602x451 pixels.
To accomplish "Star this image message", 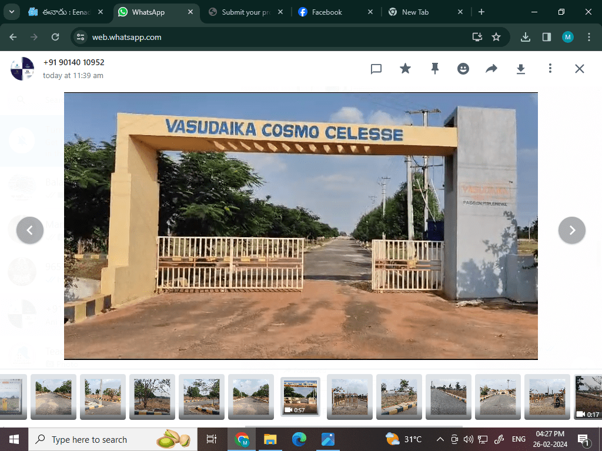I will click(405, 69).
